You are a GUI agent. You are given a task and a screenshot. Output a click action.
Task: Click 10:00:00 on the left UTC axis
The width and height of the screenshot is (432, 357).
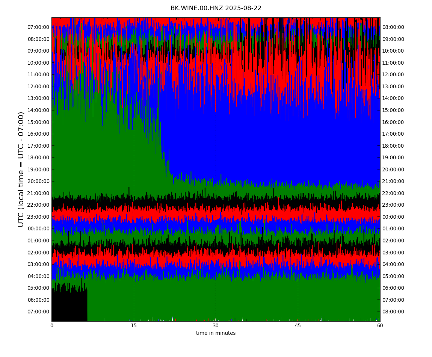pos(38,63)
